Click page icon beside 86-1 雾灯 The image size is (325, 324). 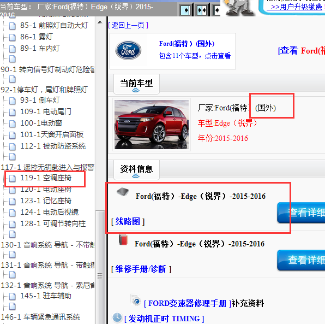point(13,37)
